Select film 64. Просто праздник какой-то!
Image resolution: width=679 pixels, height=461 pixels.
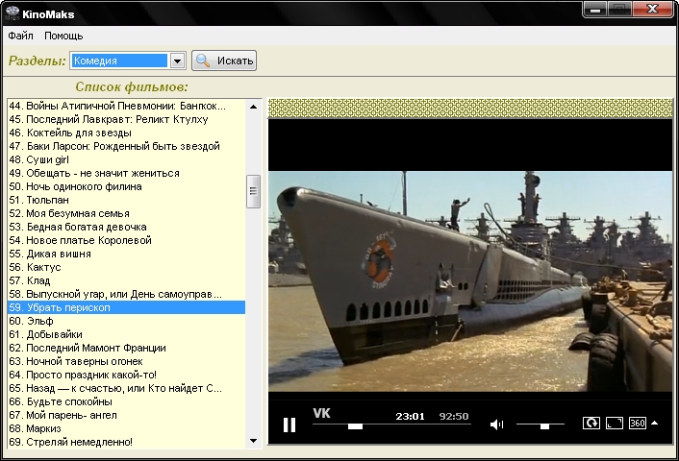[126, 375]
